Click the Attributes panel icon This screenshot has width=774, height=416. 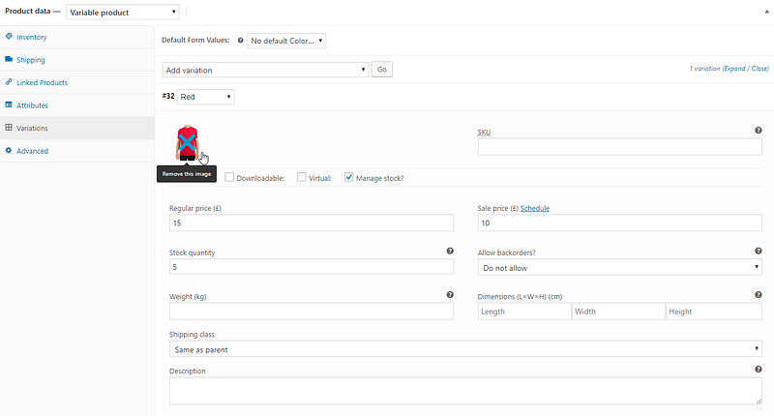(x=9, y=104)
